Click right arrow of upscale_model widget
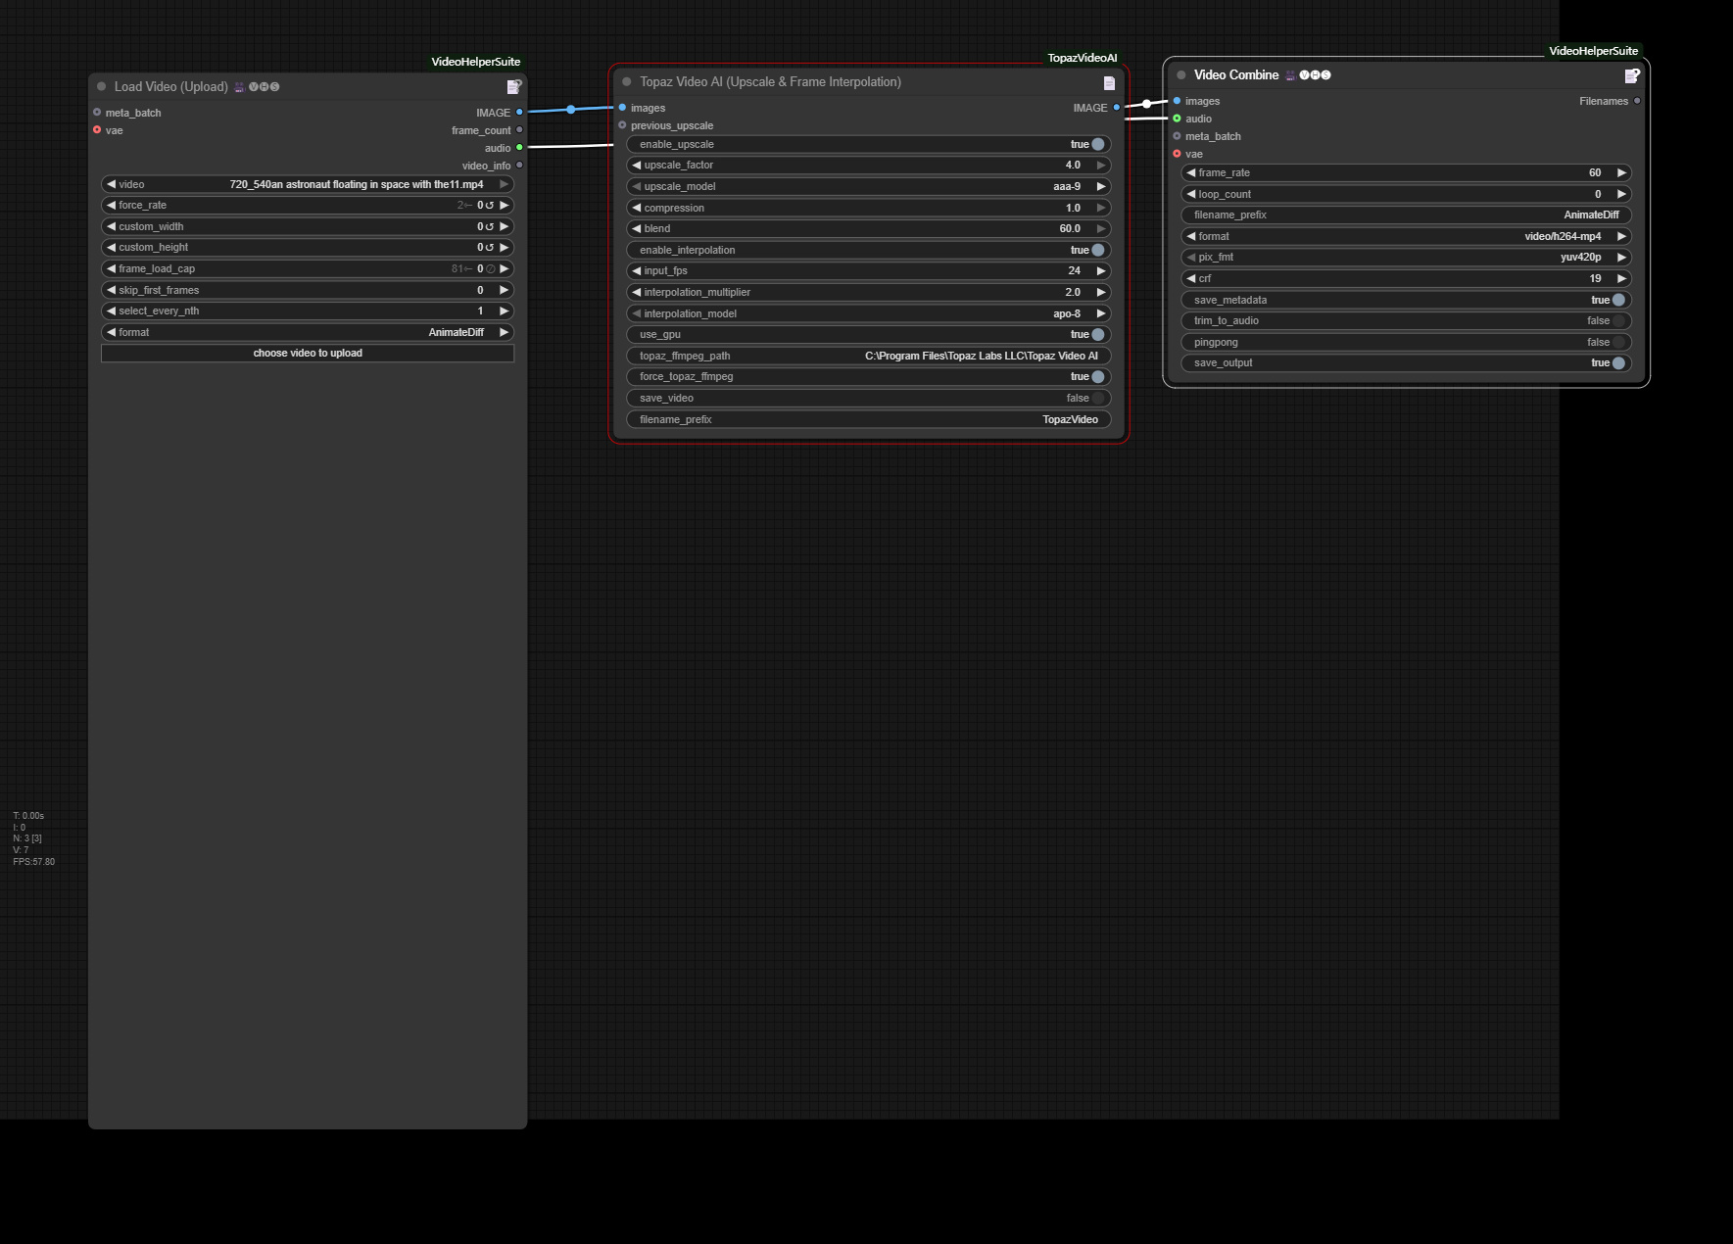 pyautogui.click(x=1101, y=186)
